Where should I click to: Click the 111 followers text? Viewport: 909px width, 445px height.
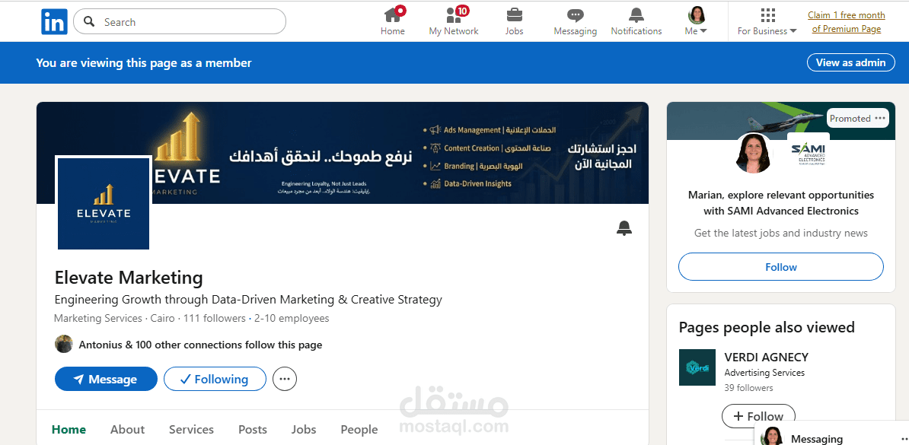215,318
